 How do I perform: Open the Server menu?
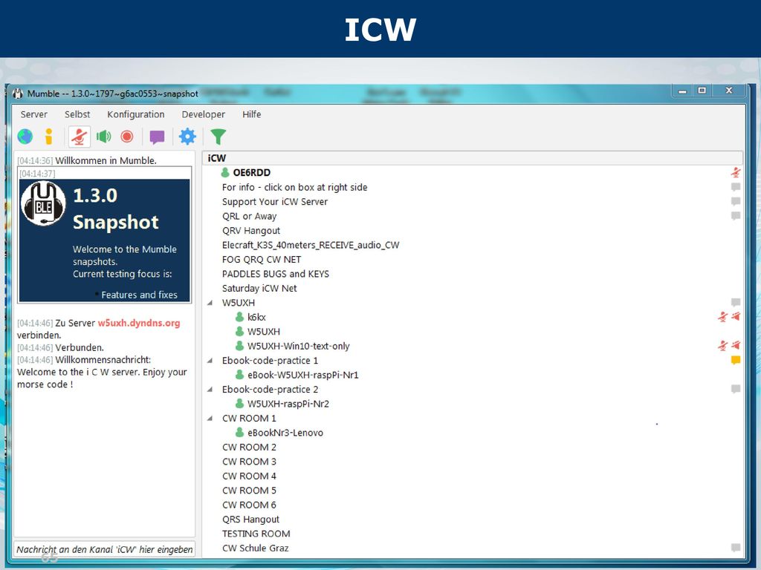pyautogui.click(x=34, y=114)
